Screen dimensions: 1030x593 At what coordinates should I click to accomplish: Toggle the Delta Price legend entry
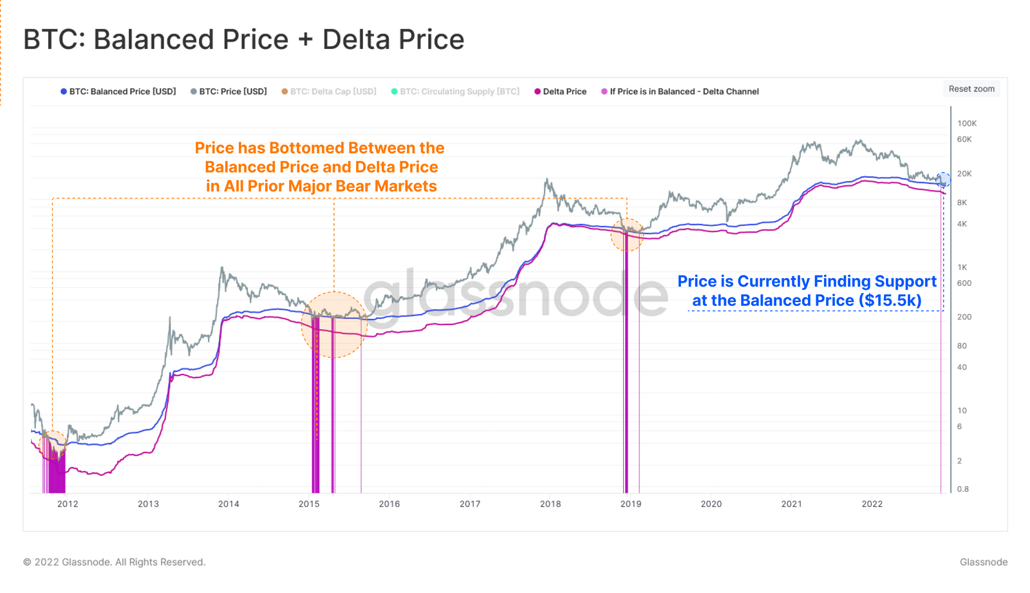point(560,91)
